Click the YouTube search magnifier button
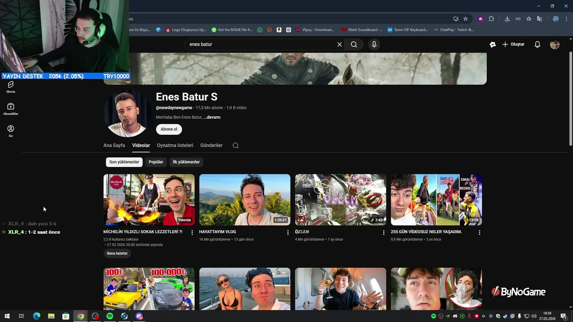This screenshot has width=573, height=322. click(x=354, y=44)
